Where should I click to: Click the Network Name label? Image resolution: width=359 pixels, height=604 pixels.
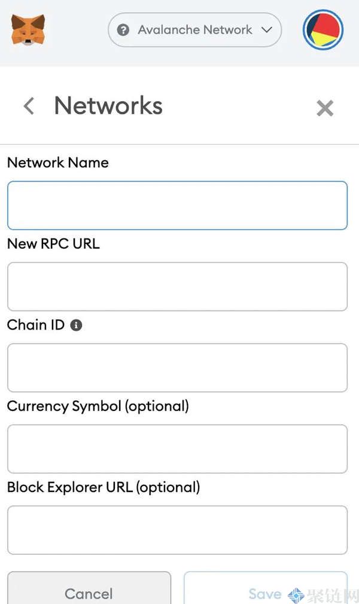coord(57,162)
